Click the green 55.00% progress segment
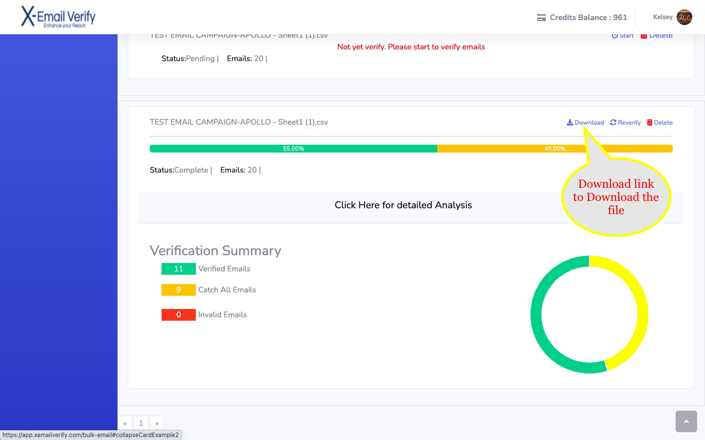Viewport: 705px width, 440px height. [x=293, y=149]
